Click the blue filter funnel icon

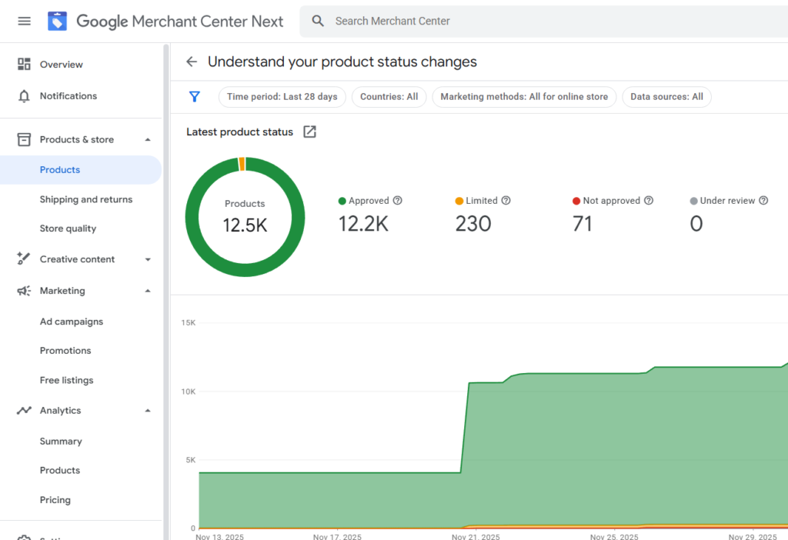click(x=195, y=96)
